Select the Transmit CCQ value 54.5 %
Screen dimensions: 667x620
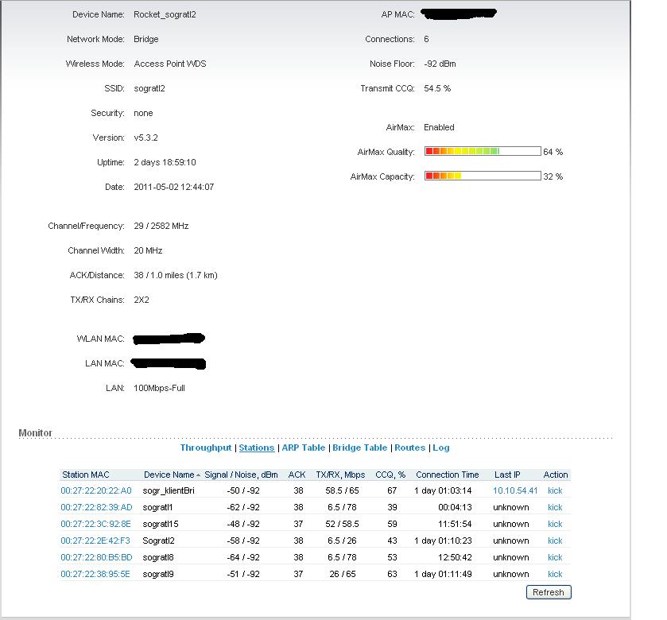point(437,88)
